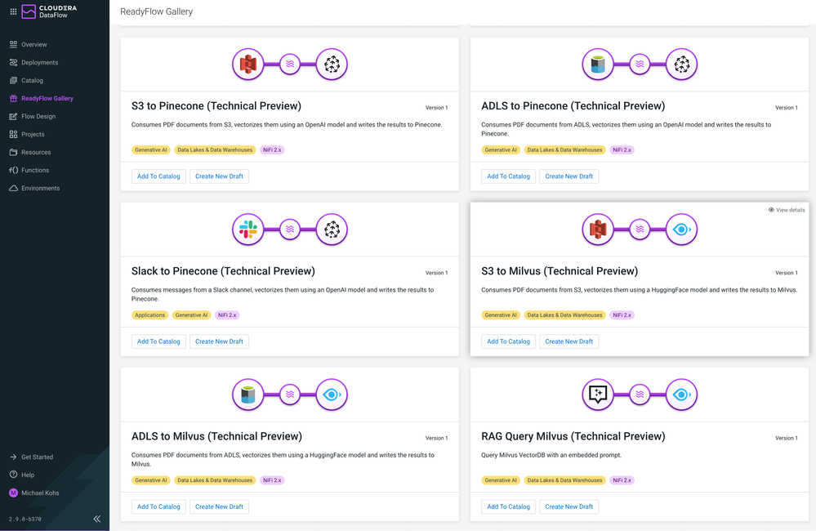816x531 pixels.
Task: Open the Get Started arrow link
Action: click(13, 457)
